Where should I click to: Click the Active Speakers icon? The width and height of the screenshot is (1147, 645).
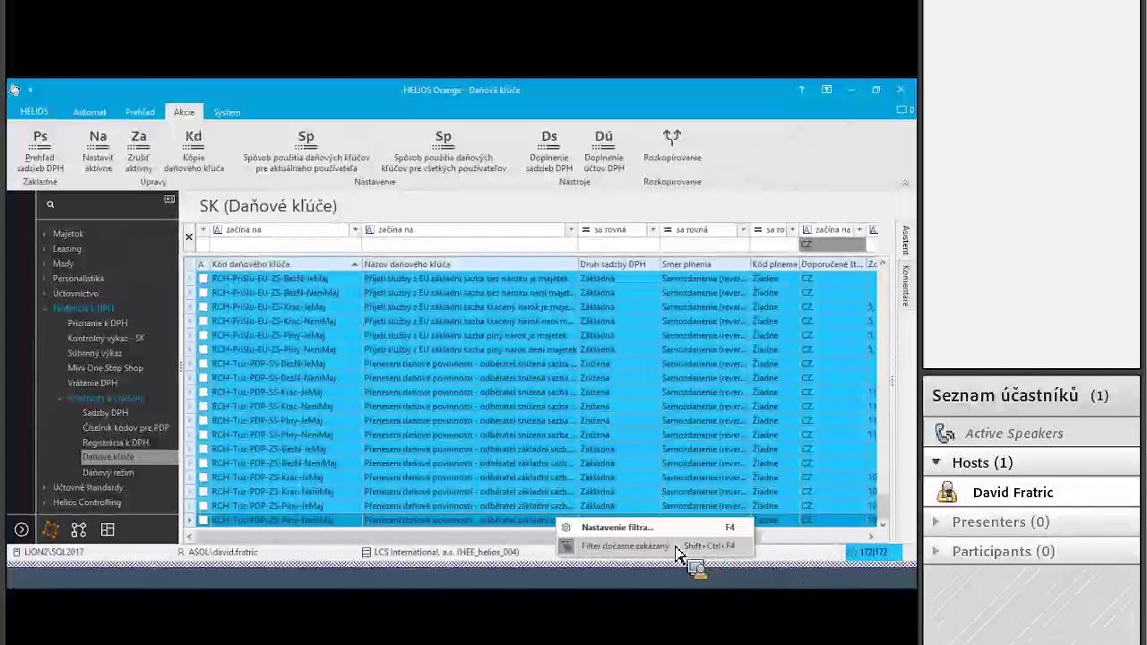pyautogui.click(x=945, y=434)
